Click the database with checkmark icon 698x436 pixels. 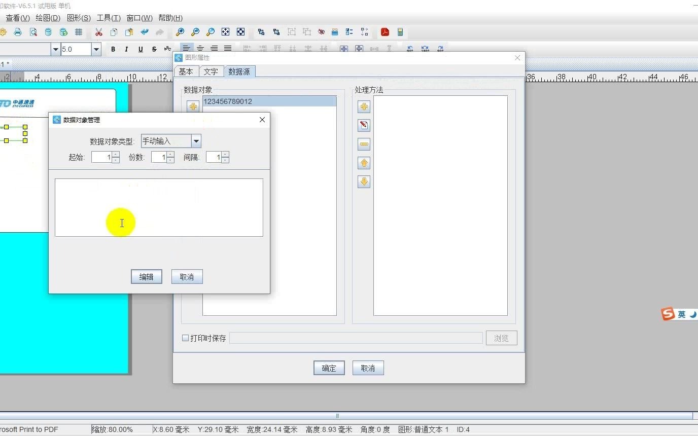[63, 32]
